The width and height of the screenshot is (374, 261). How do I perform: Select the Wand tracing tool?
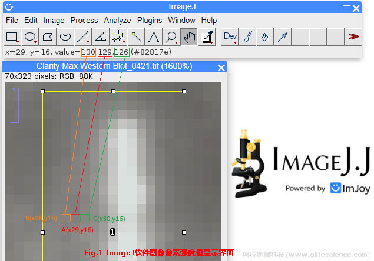136,37
